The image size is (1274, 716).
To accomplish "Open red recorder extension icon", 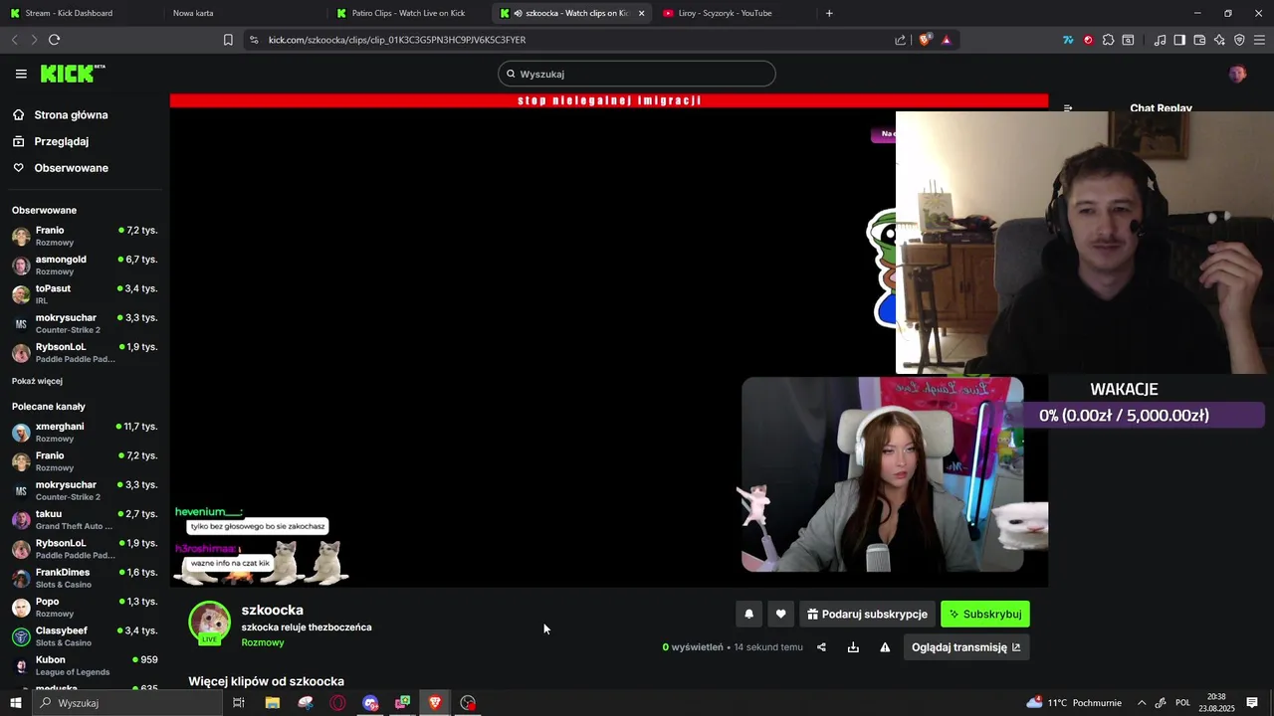I will pyautogui.click(x=1088, y=40).
